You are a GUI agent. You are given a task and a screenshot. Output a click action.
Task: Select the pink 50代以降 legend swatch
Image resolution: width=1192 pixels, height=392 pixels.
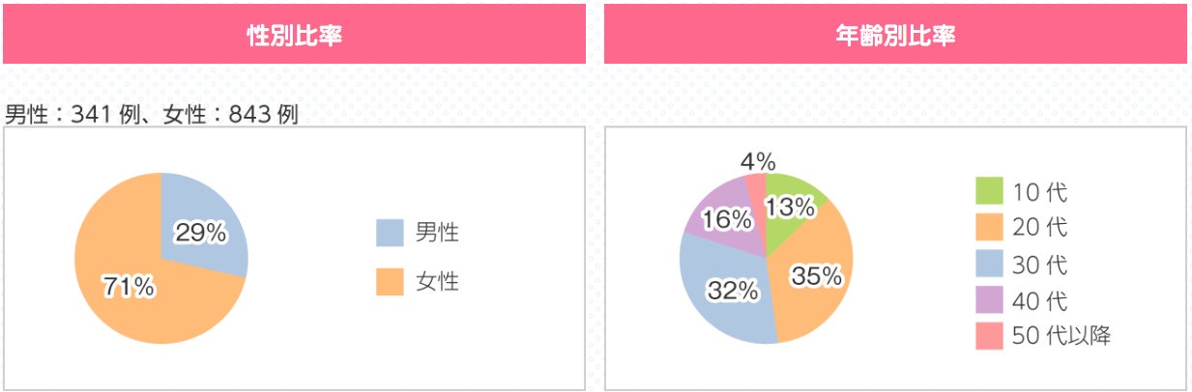pos(989,336)
